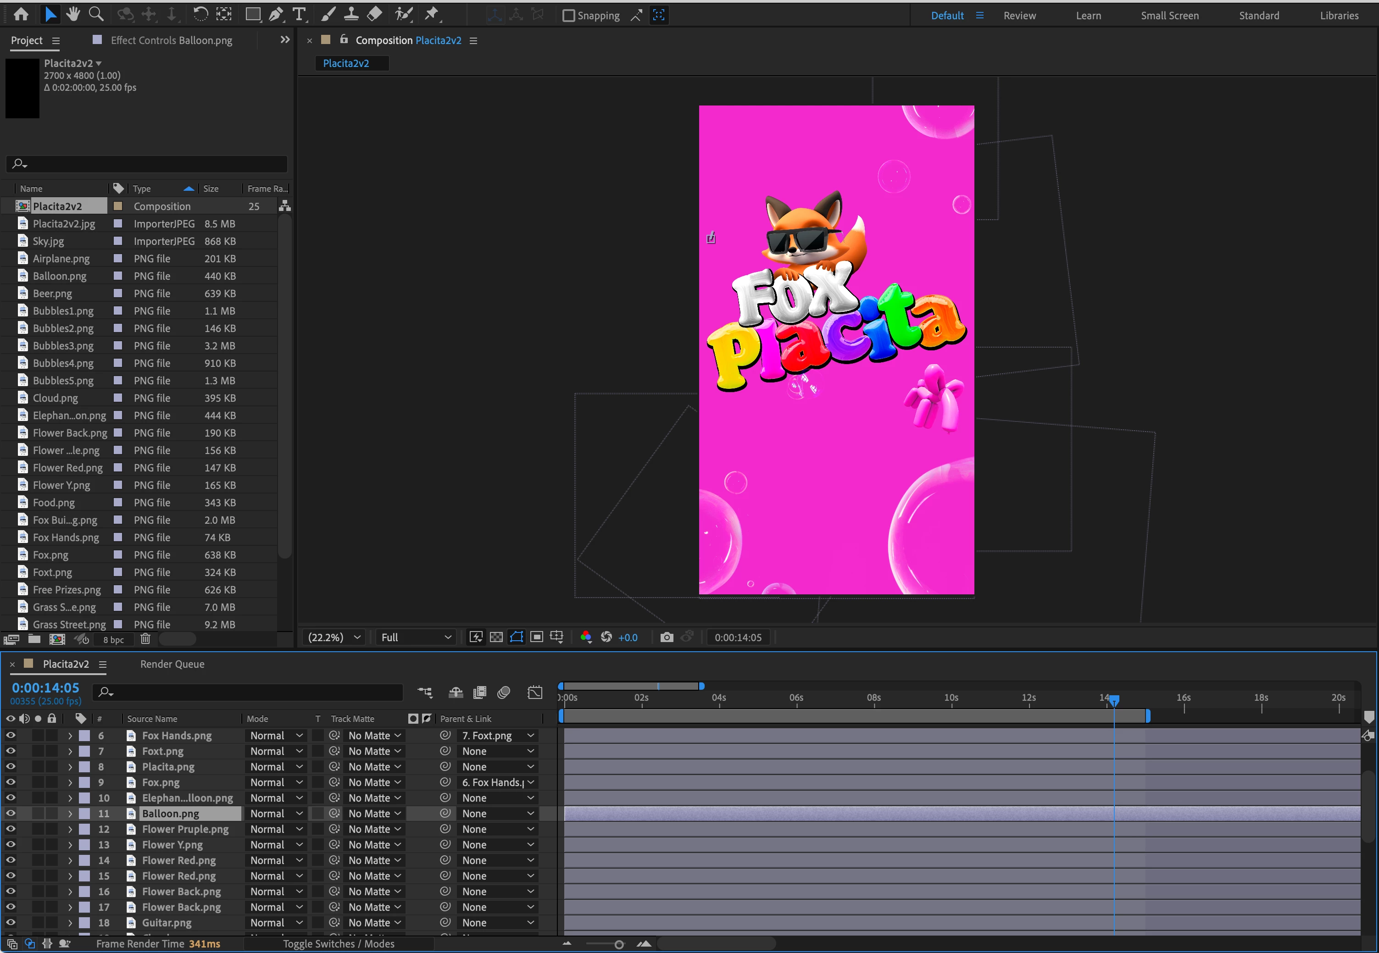
Task: Toggle the transparency grid icon
Action: point(496,637)
